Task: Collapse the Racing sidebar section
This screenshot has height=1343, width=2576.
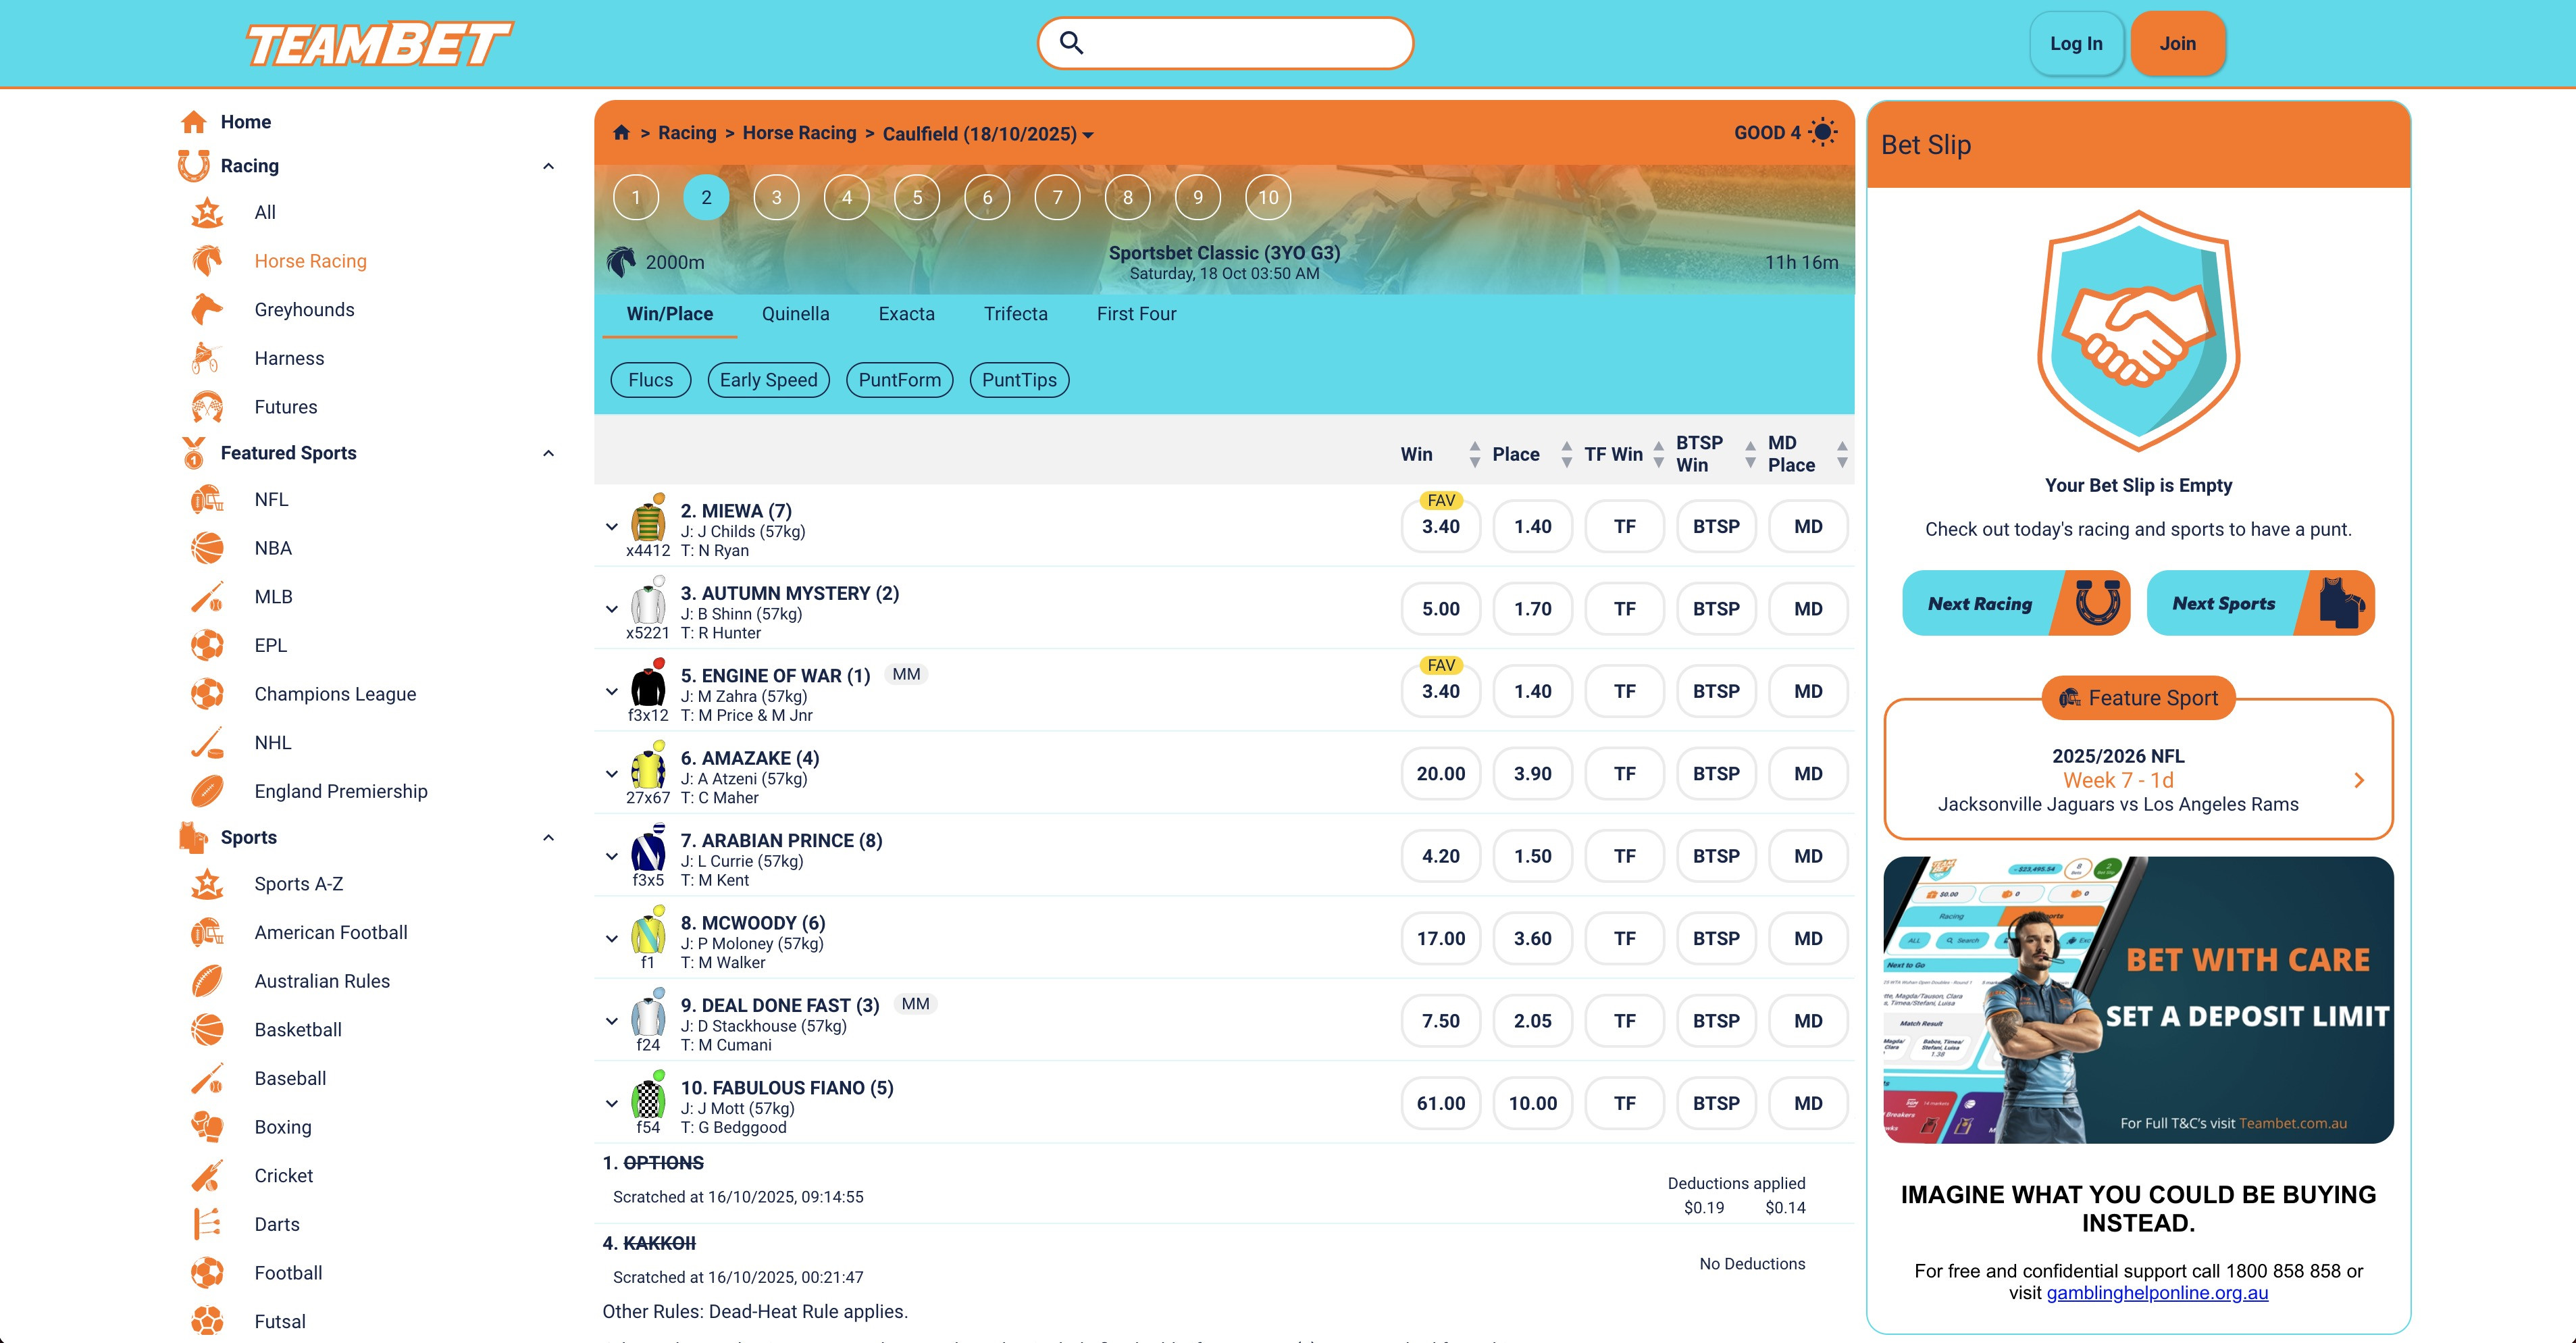Action: [548, 166]
